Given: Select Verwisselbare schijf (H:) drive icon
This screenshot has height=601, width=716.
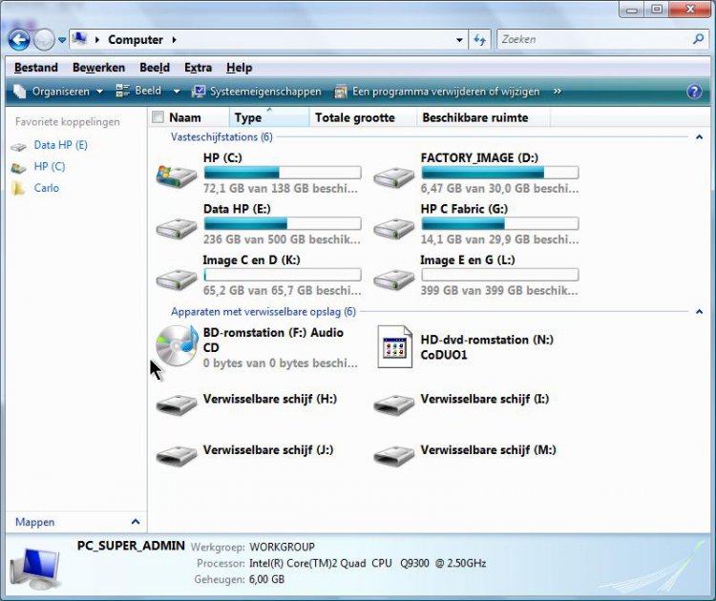Looking at the screenshot, I should coord(177,404).
